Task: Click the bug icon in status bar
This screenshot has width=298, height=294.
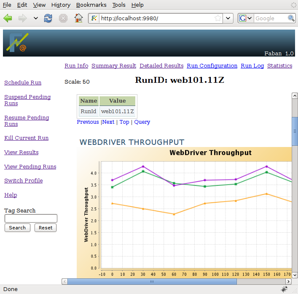Action: tap(285, 289)
